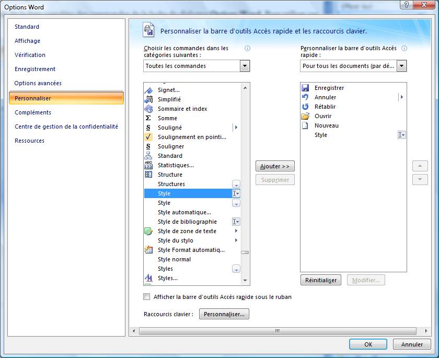
Task: Click the dropdown indicator on the Styles row
Action: [236, 269]
